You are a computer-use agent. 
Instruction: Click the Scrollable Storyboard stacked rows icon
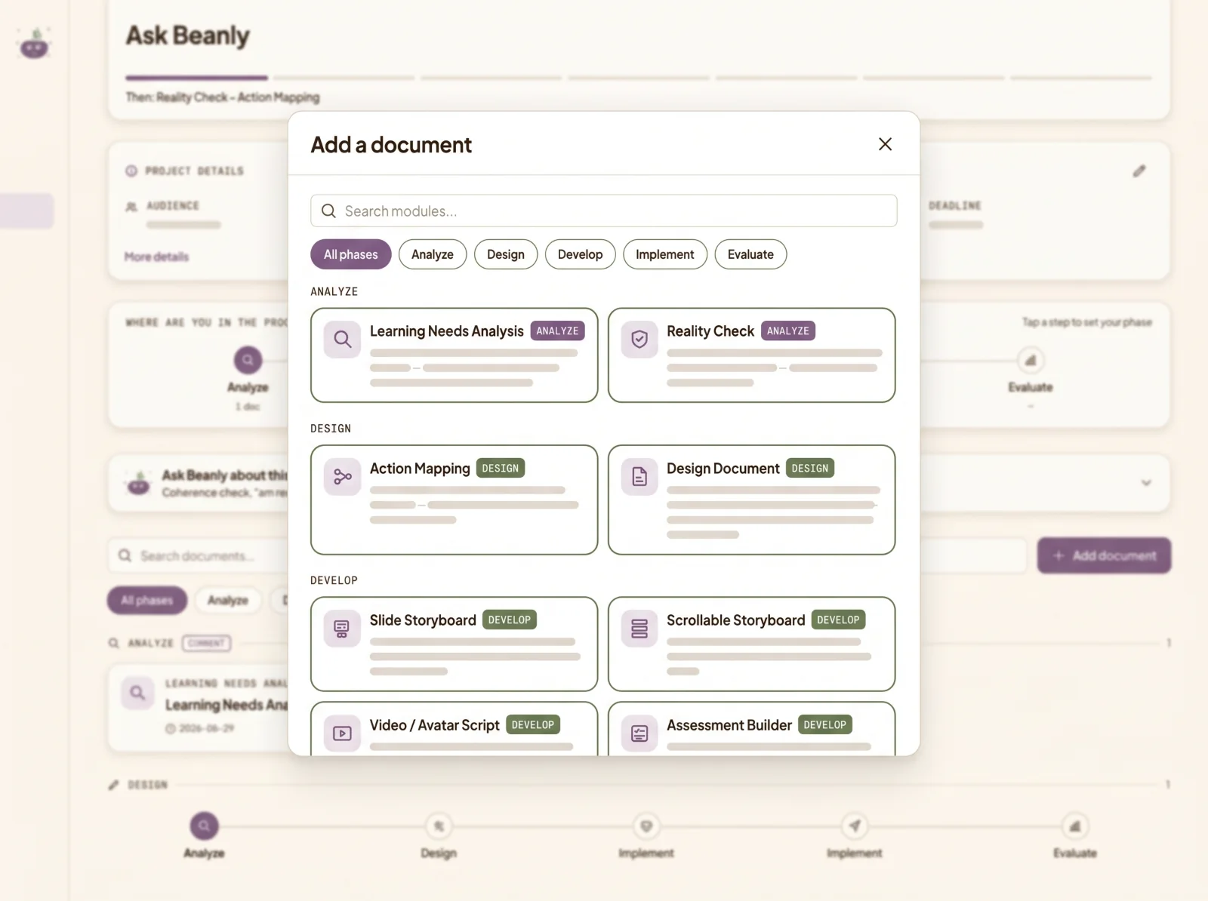coord(639,629)
